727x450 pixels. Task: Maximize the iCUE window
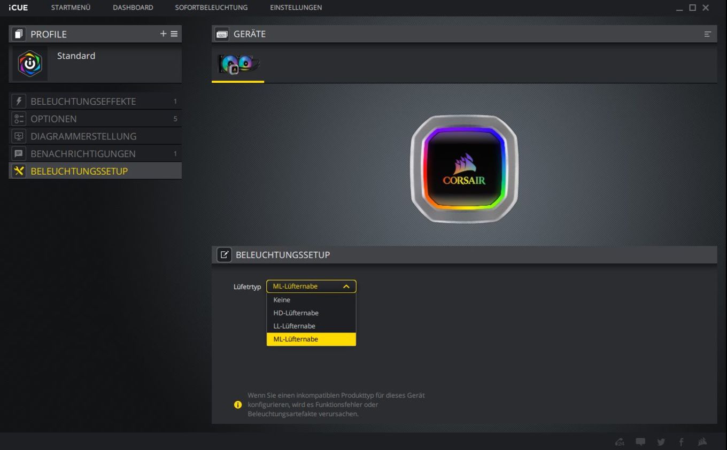[x=693, y=7]
